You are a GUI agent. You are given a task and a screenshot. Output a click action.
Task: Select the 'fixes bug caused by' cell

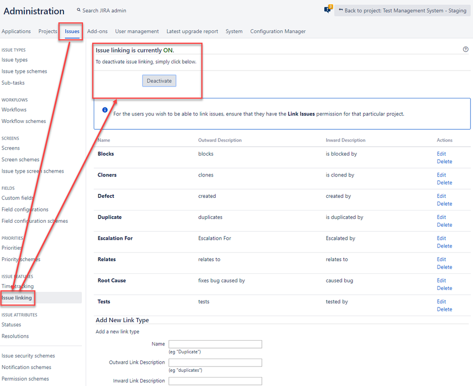click(x=222, y=281)
